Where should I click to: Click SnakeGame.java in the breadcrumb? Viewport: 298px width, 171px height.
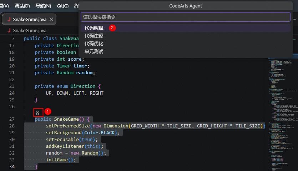tap(30, 31)
